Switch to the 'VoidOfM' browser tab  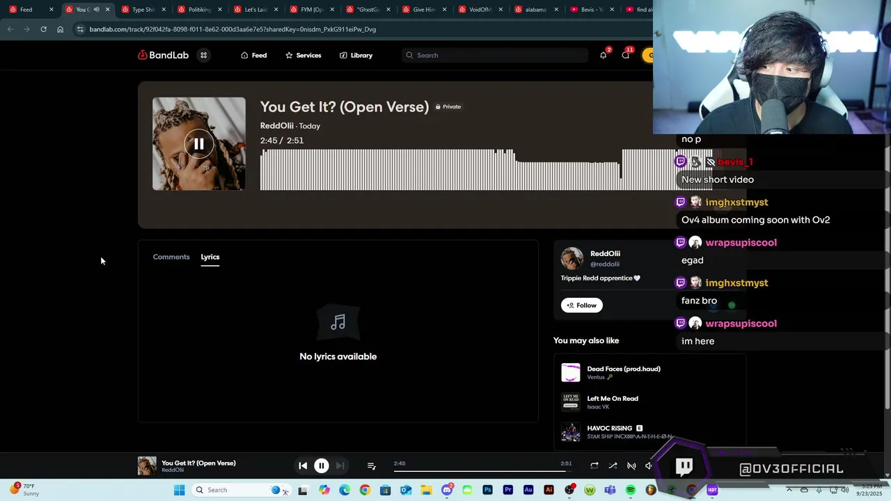[480, 10]
